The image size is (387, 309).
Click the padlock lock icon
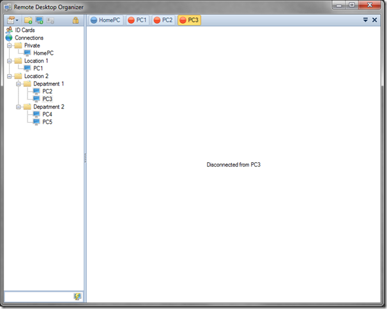point(75,20)
